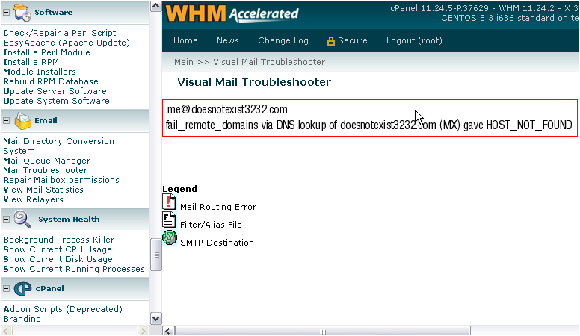
Task: Click the Email envelope section icon
Action: (23, 121)
